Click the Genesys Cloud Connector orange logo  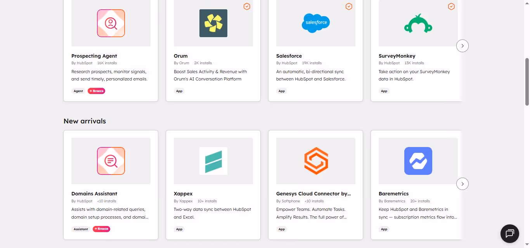[316, 161]
